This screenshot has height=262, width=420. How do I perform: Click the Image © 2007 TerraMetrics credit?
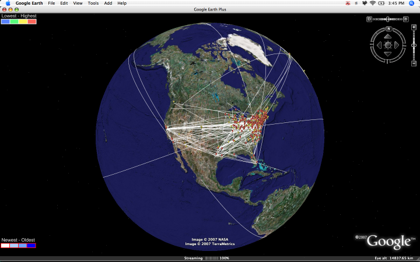(x=210, y=244)
